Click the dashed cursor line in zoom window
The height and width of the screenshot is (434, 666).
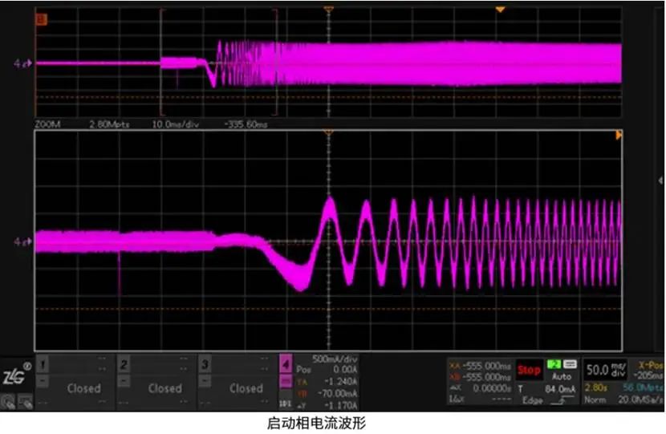tap(328, 309)
